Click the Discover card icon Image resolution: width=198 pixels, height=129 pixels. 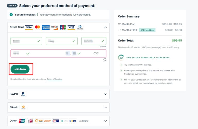54,27
